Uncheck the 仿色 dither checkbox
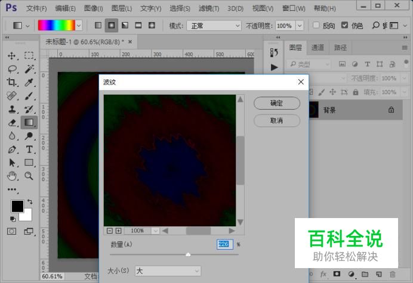This screenshot has width=413, height=283. pos(344,25)
